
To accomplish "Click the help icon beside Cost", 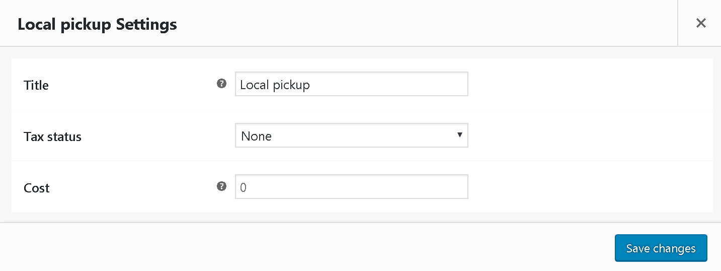I will pos(221,186).
